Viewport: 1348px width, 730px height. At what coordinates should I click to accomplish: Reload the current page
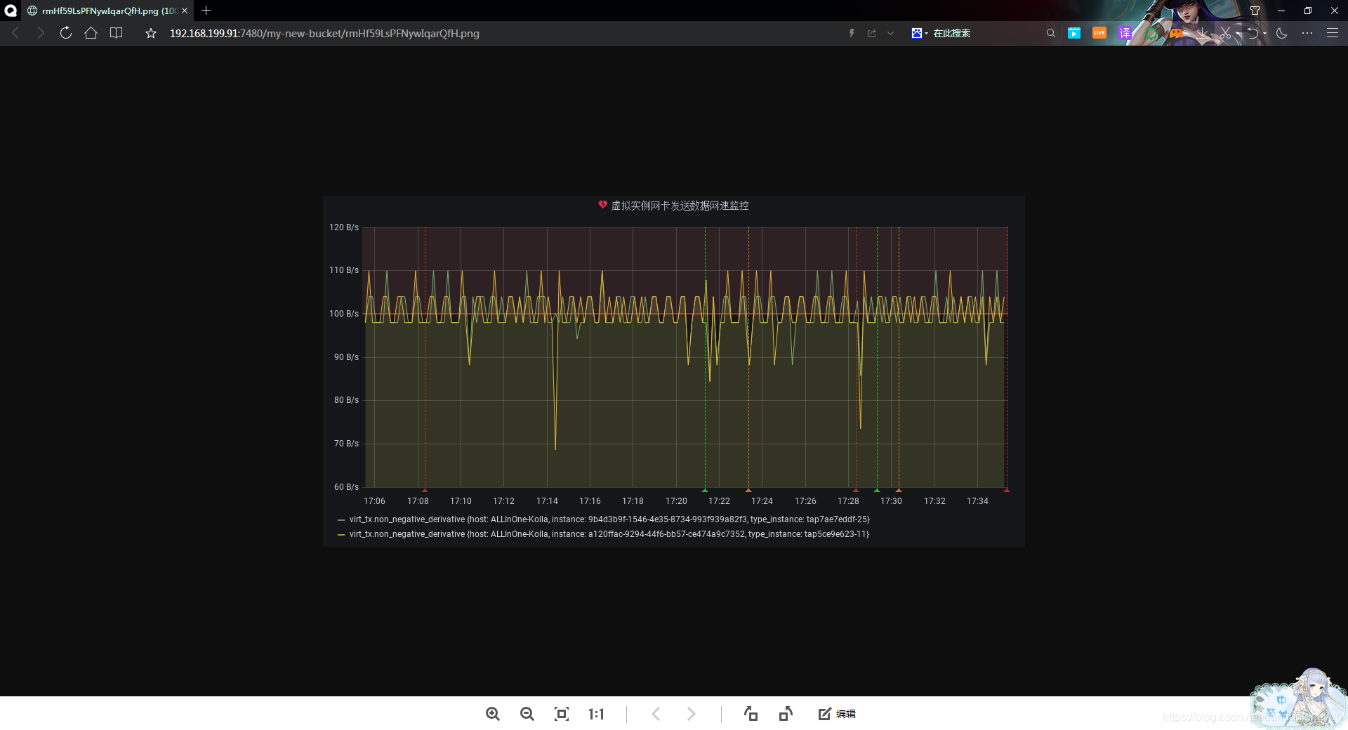tap(65, 33)
